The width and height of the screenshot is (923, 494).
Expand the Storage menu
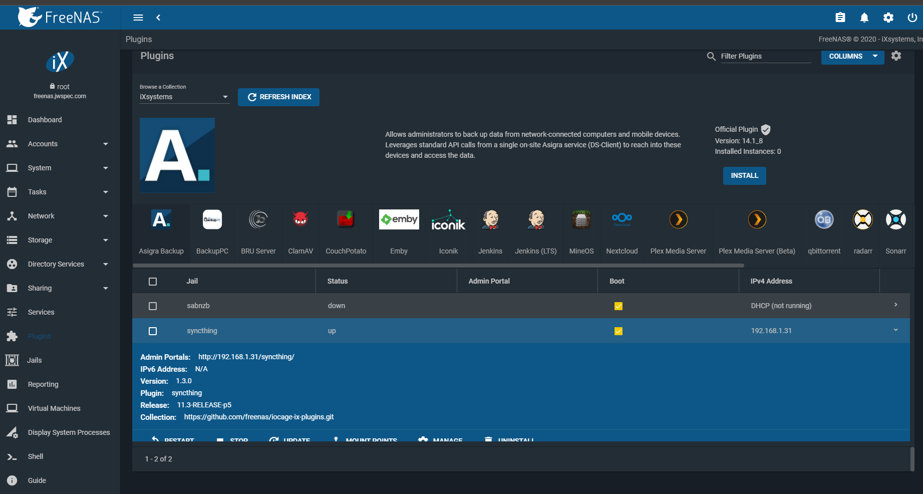pos(60,240)
